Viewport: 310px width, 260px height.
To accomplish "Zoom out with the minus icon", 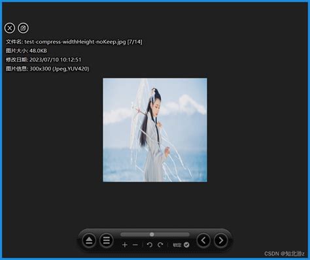I will click(x=135, y=245).
